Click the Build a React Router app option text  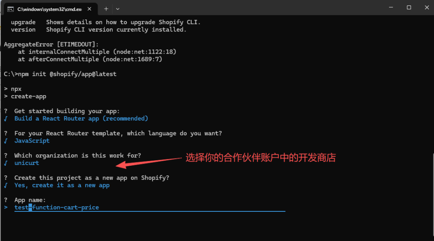coord(81,119)
